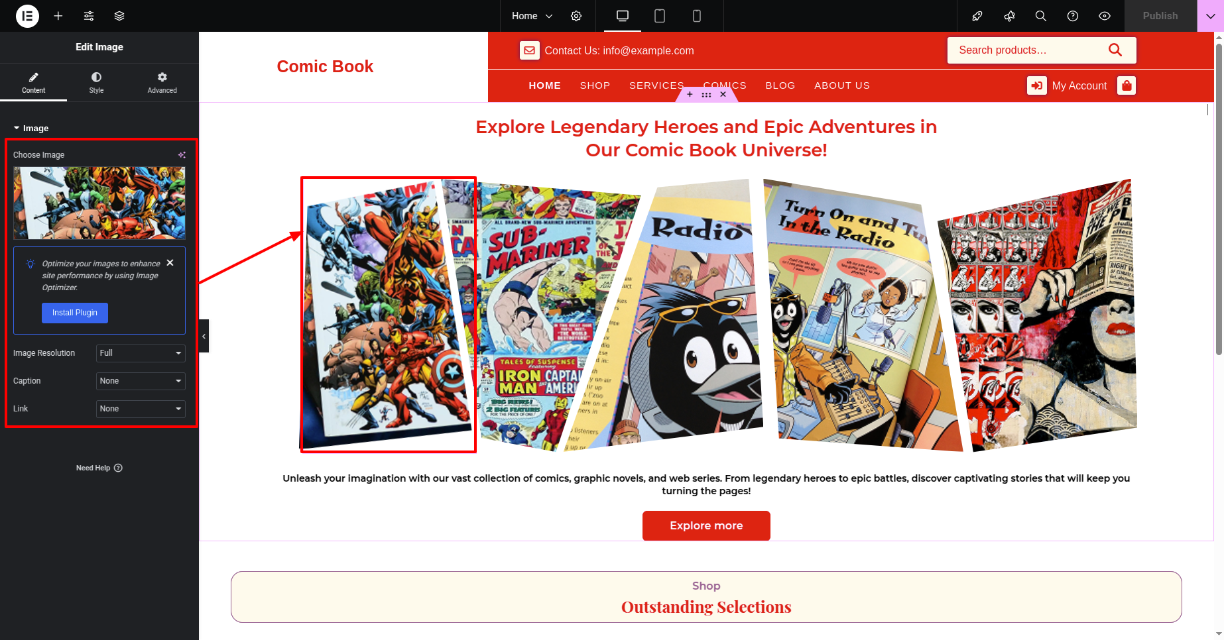Click the Explore more button

pos(706,525)
